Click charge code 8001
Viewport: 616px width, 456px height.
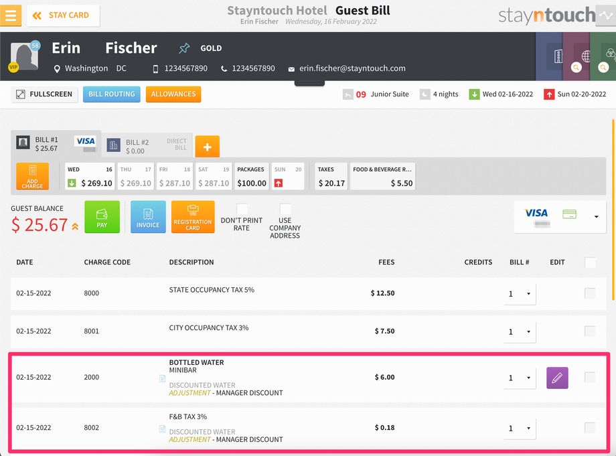pyautogui.click(x=92, y=331)
